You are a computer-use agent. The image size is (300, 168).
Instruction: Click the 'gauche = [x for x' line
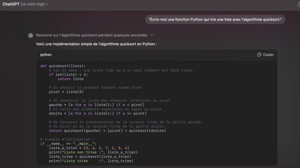tap(97, 105)
